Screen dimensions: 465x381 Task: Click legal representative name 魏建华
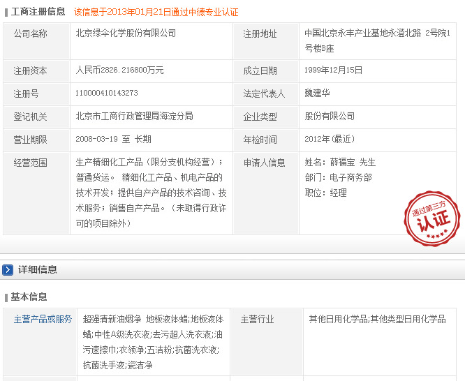317,93
